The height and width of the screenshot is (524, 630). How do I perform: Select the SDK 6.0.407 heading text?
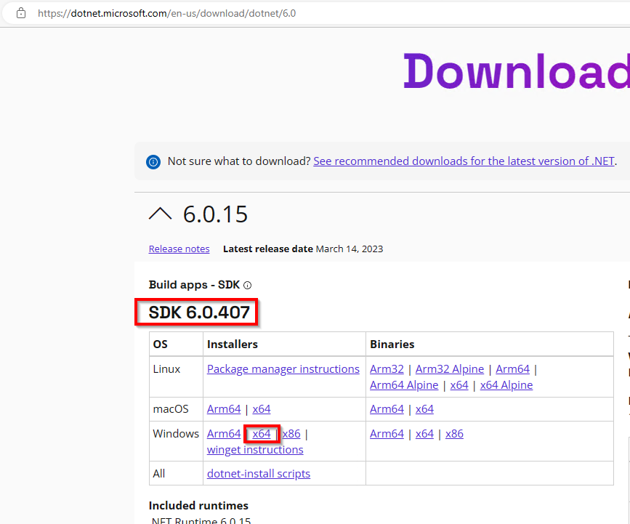tap(199, 313)
